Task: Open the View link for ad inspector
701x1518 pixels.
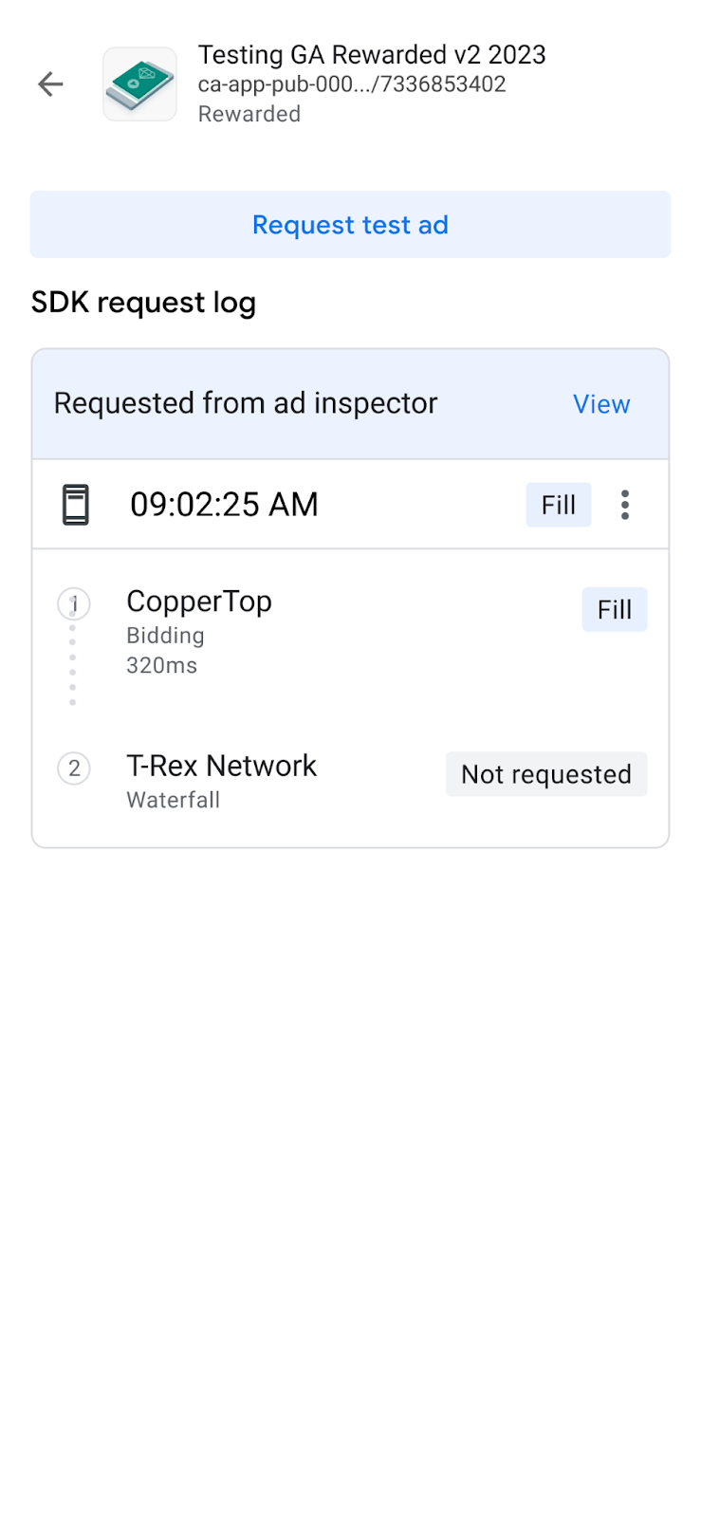Action: 601,404
